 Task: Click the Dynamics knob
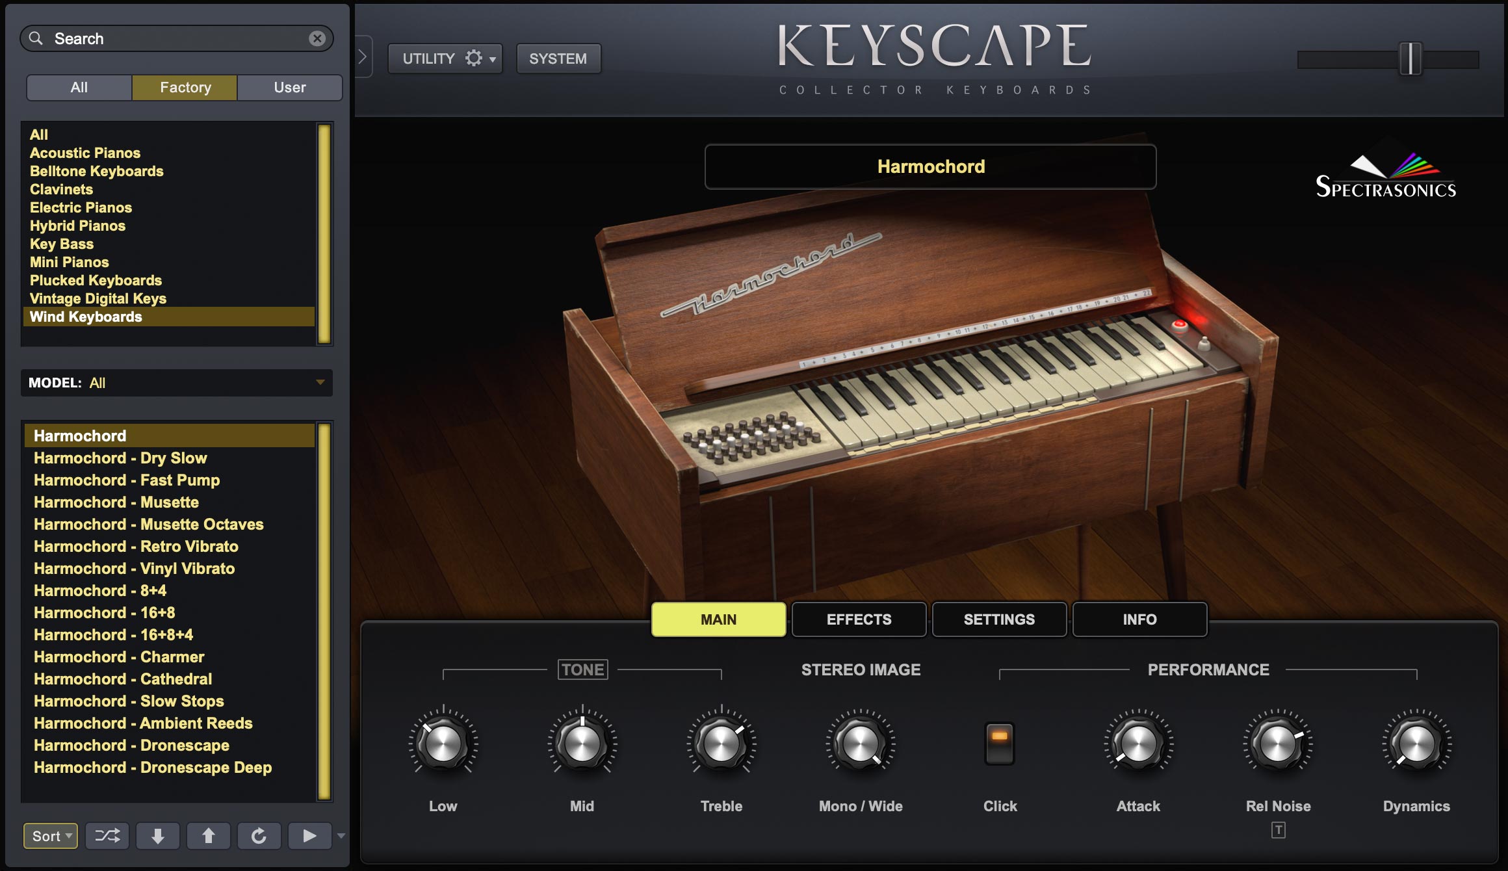point(1417,742)
